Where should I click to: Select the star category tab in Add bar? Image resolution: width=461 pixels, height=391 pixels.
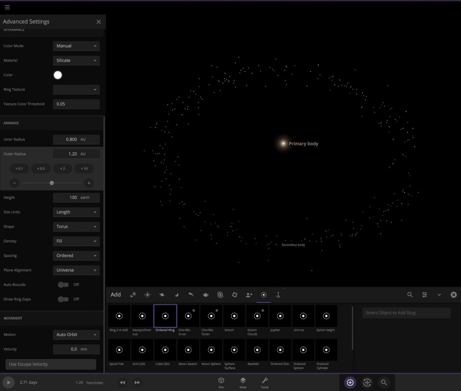pos(148,295)
